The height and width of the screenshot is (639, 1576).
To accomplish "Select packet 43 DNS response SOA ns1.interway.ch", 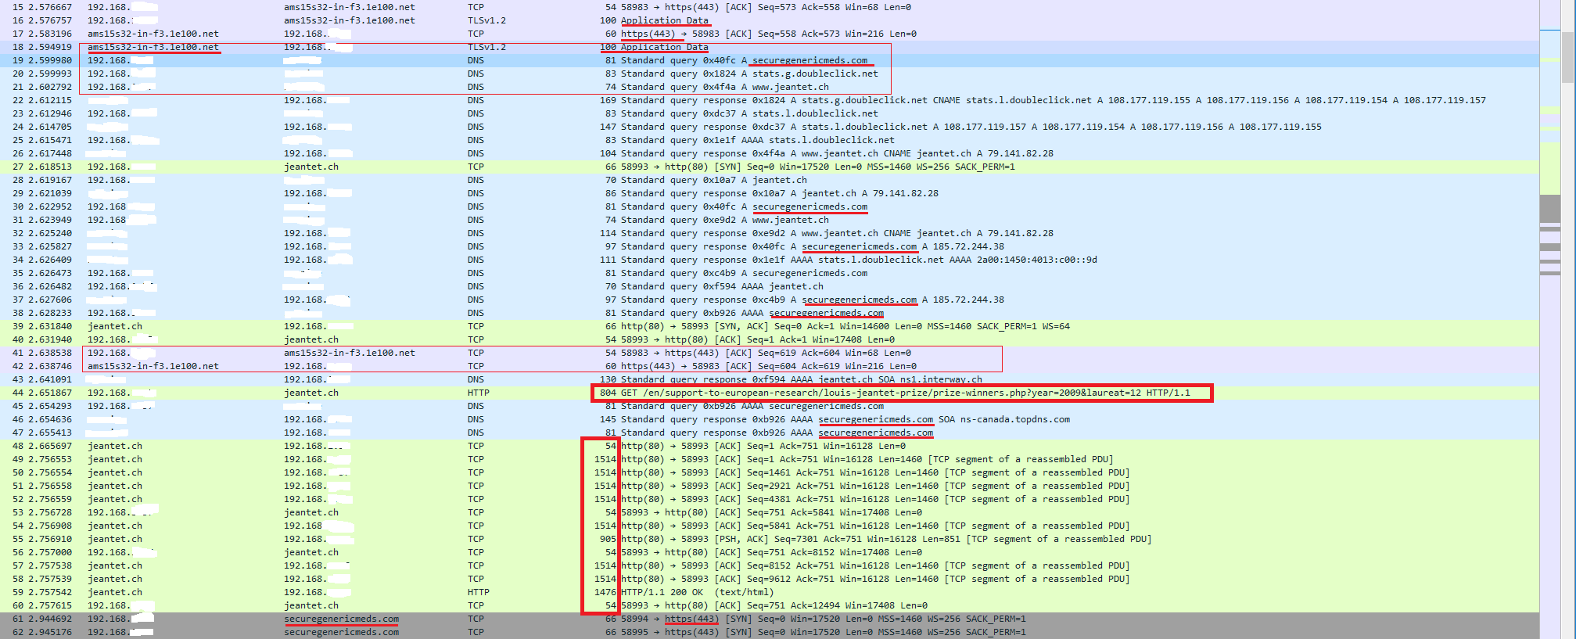I will click(770, 379).
